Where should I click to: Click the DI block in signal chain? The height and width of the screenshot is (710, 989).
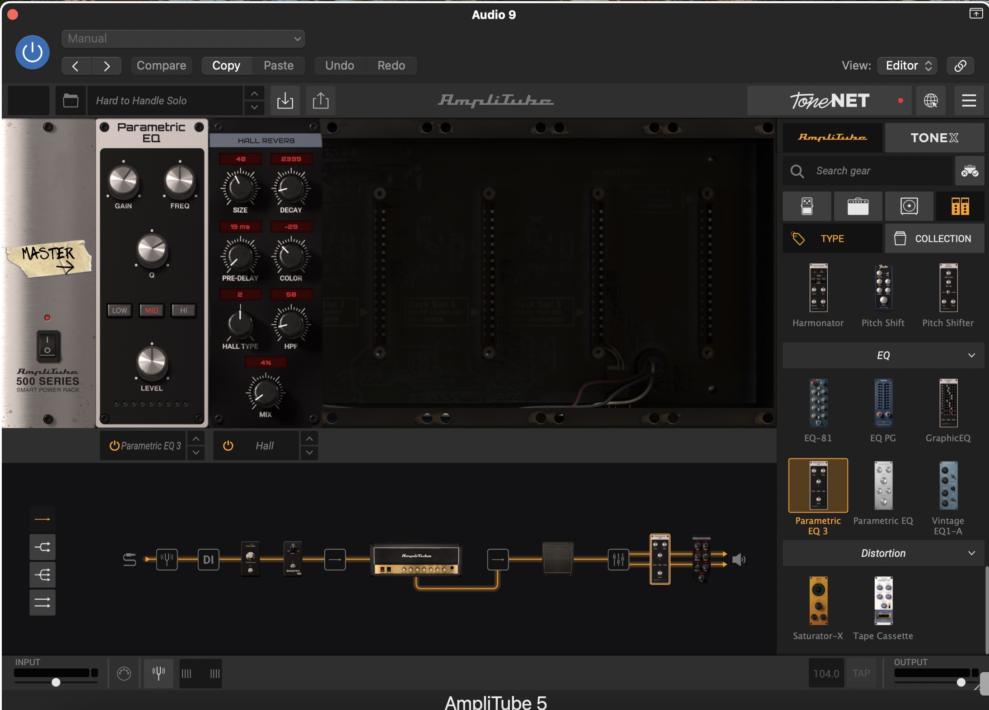coord(208,560)
